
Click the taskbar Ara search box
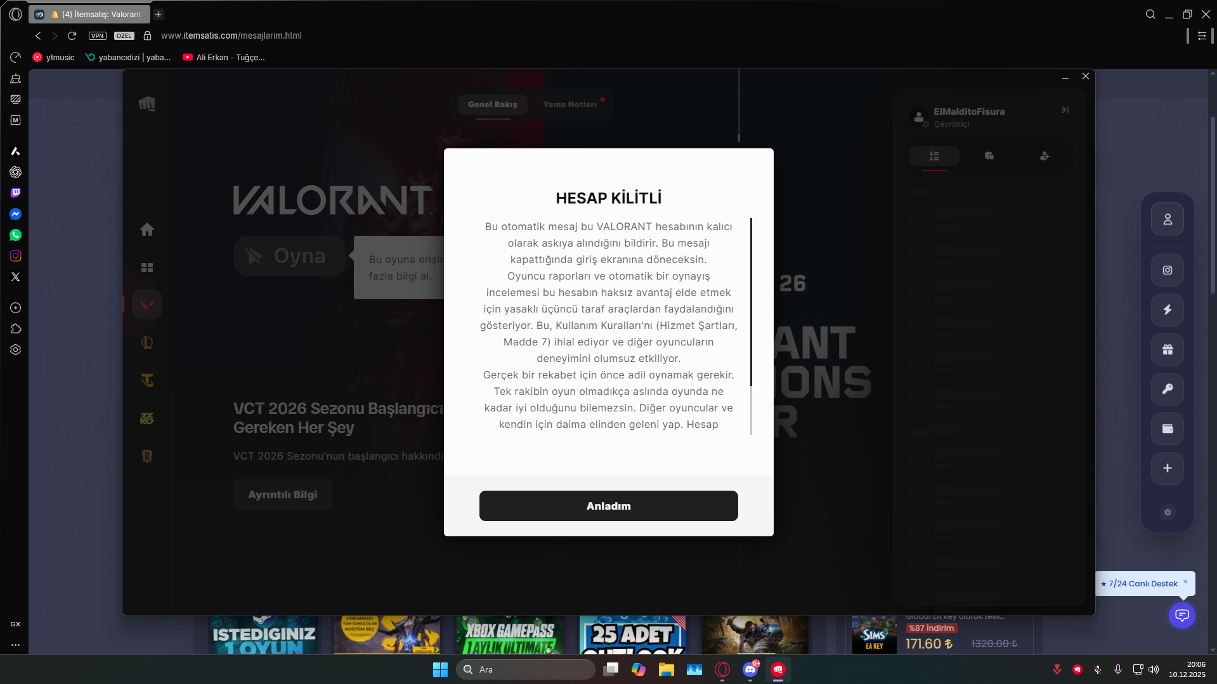pos(526,669)
